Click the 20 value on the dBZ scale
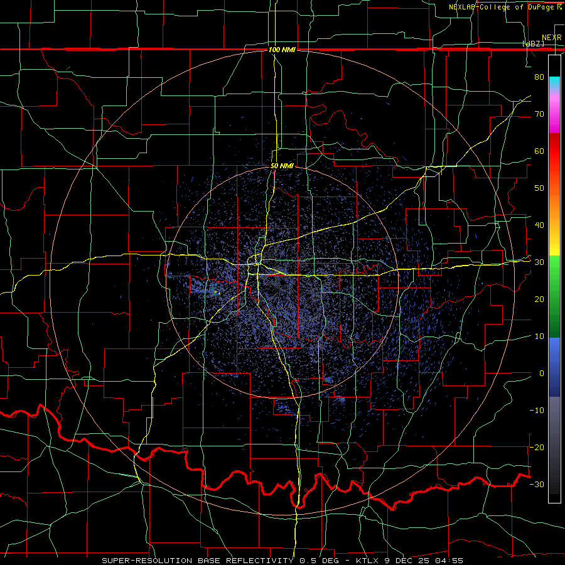This screenshot has height=565, width=565. click(539, 299)
